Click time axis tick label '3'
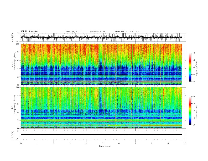This screenshot has width=208, height=161. [x=70, y=143]
